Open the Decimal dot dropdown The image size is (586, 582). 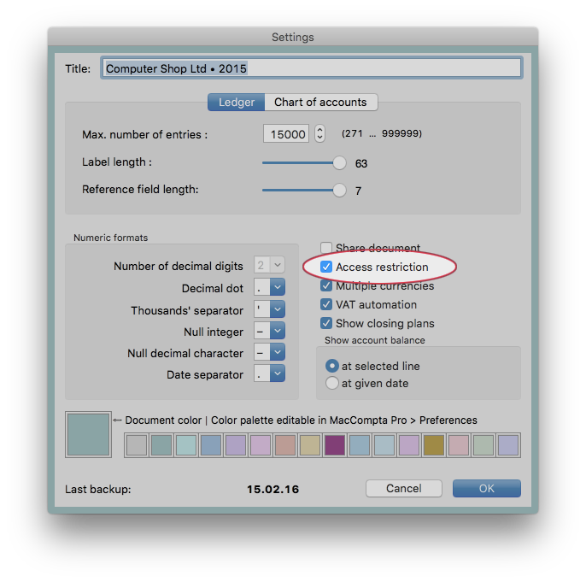[x=269, y=287]
